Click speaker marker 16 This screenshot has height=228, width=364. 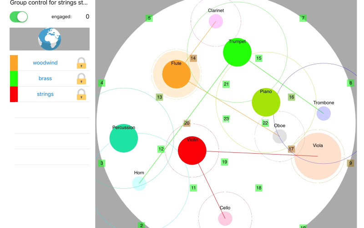coord(292,97)
